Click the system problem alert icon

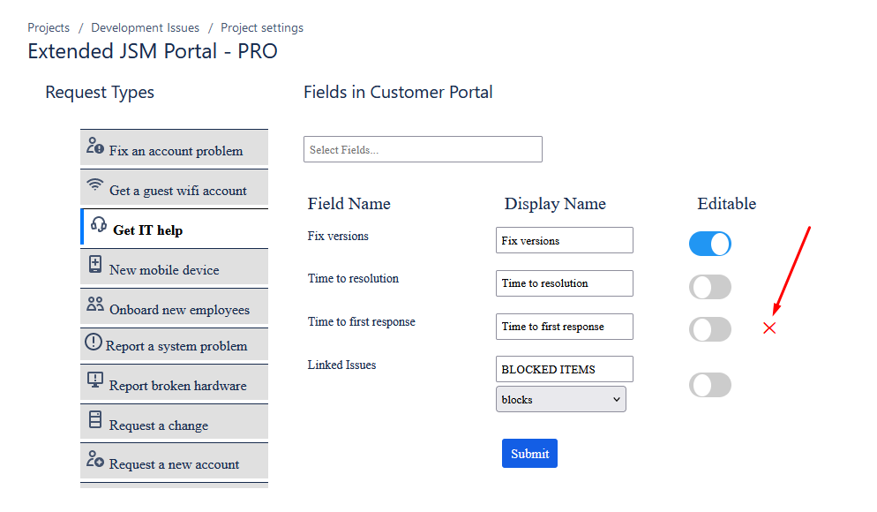[94, 343]
